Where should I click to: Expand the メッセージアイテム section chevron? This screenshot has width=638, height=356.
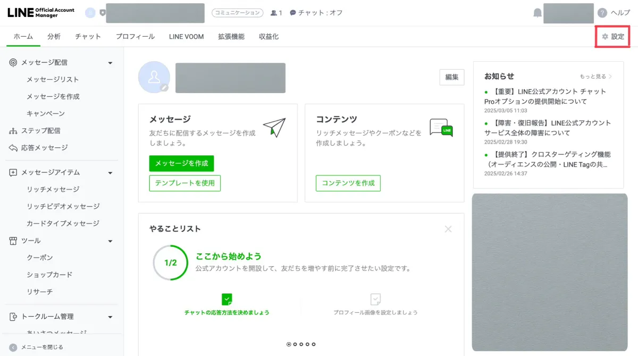(x=110, y=172)
